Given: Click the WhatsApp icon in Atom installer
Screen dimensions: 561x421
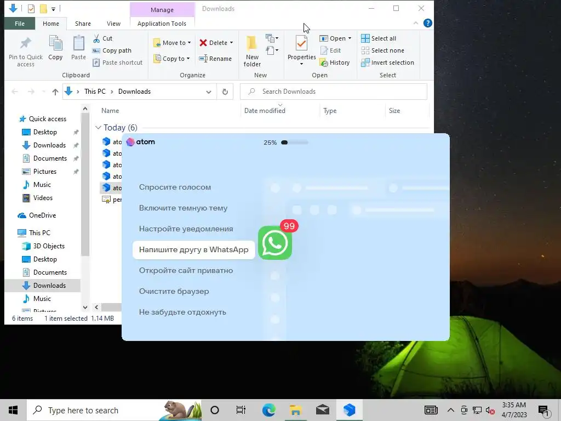Looking at the screenshot, I should [x=275, y=243].
